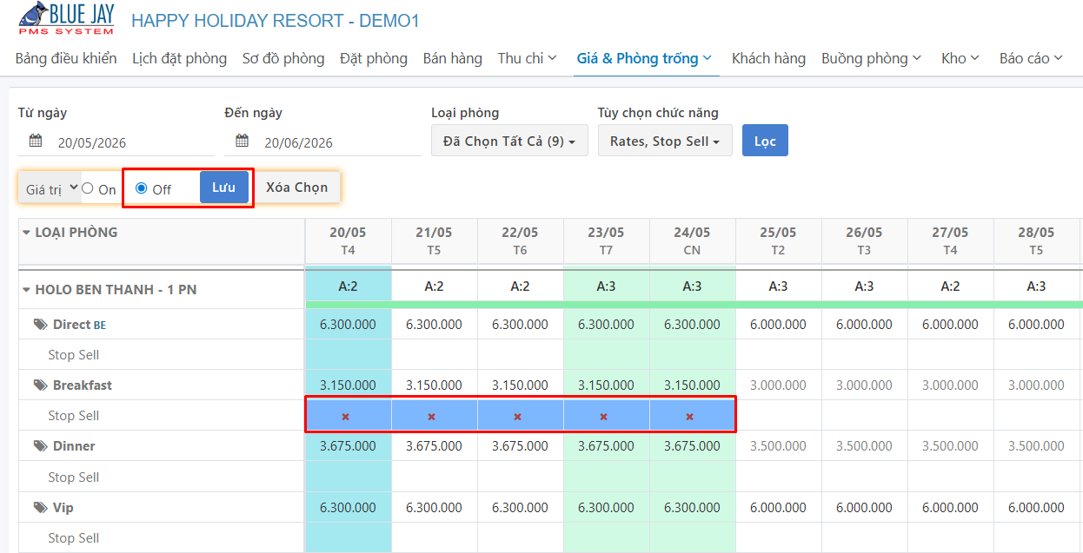Click the red x under 23/05 Breakfast Stop Sell
1083x553 pixels.
(604, 417)
